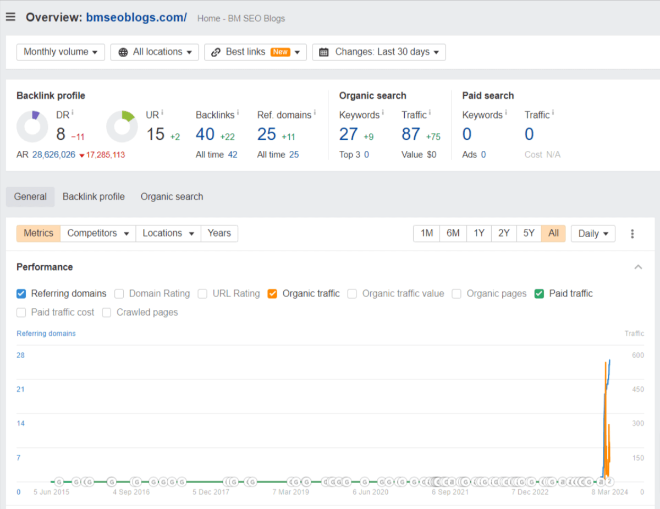Open the three-dot chart options menu
The width and height of the screenshot is (660, 509).
(x=632, y=234)
